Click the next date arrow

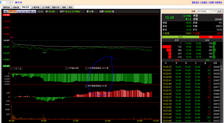(x=215, y=11)
